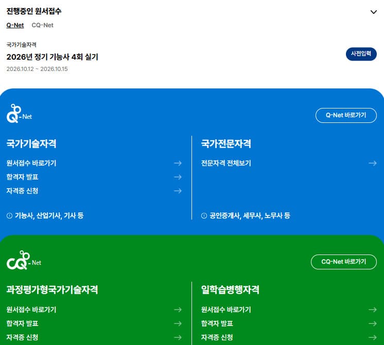
Task: Click arrow beside 일학습병행자격 합격자 발표
Action: point(373,323)
